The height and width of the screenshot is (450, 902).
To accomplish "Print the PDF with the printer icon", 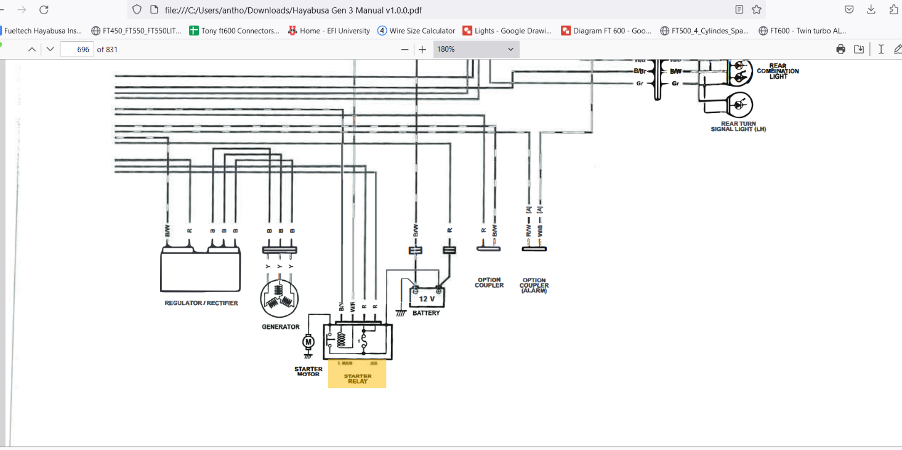I will 841,49.
